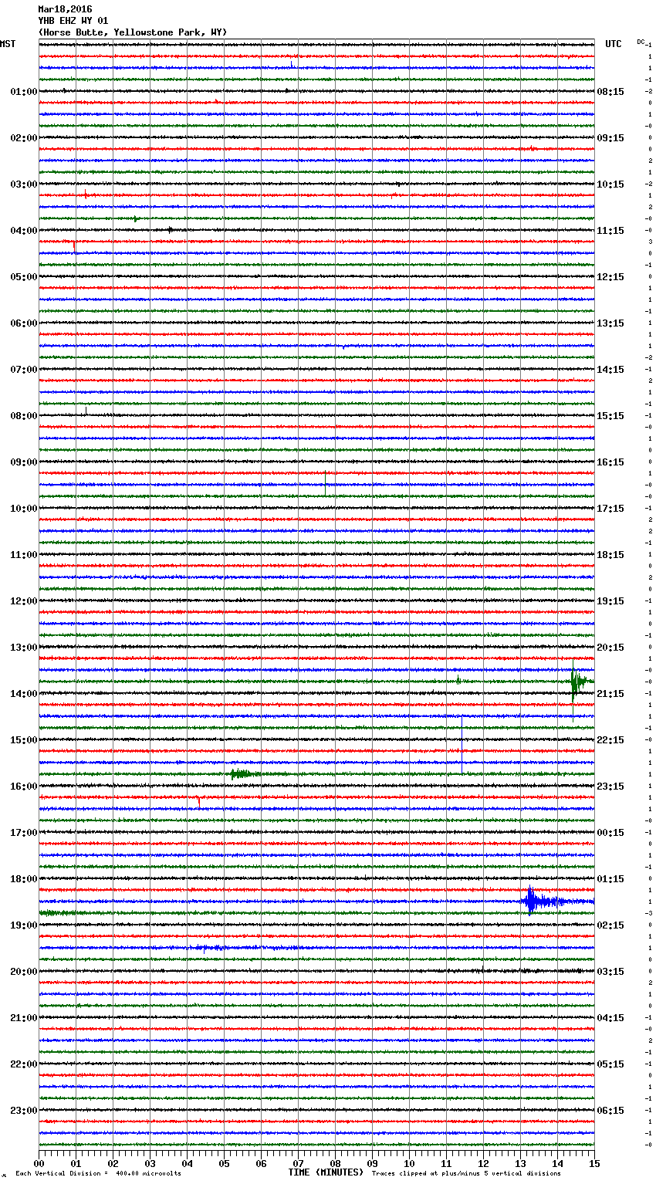Screen dimensions: 656x1184
Task: Click the 23:15 UTC time label
Action: (610, 787)
